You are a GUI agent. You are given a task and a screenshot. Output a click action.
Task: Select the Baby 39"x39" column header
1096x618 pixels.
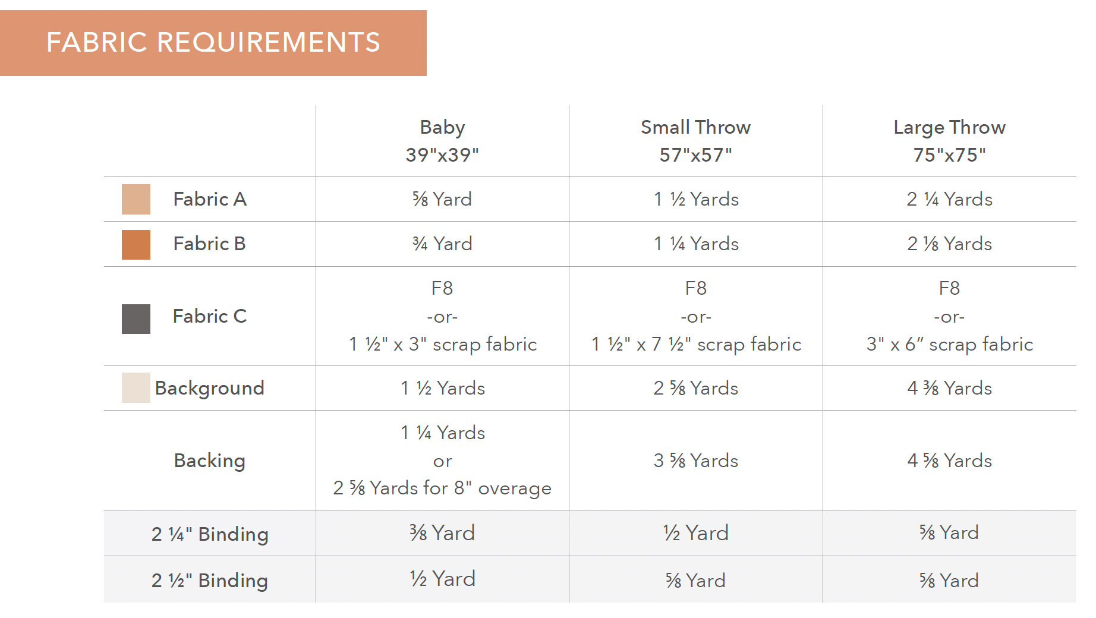(442, 141)
